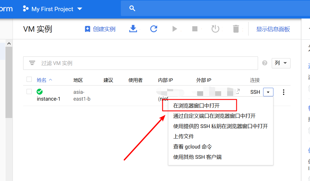Viewport: 310px width, 181px height.
Task: Delete the instance using the trash icon
Action: click(x=236, y=29)
